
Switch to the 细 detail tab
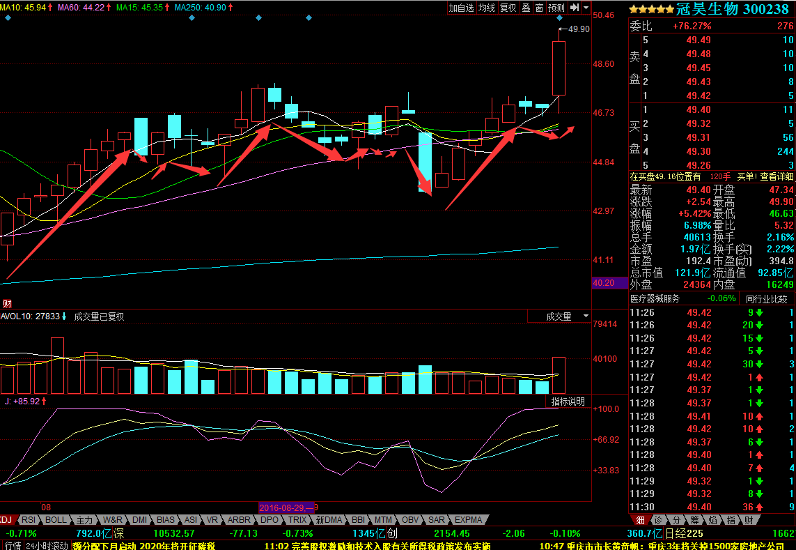click(x=641, y=519)
